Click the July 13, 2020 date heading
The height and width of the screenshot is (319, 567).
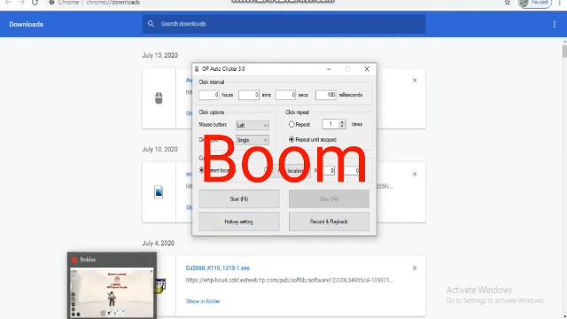click(x=159, y=55)
